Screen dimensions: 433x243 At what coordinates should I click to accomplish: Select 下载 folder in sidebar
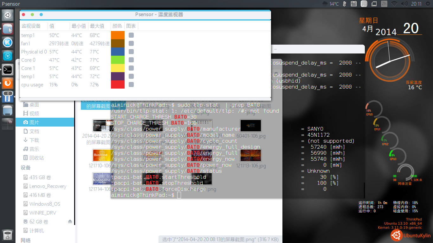[34, 140]
